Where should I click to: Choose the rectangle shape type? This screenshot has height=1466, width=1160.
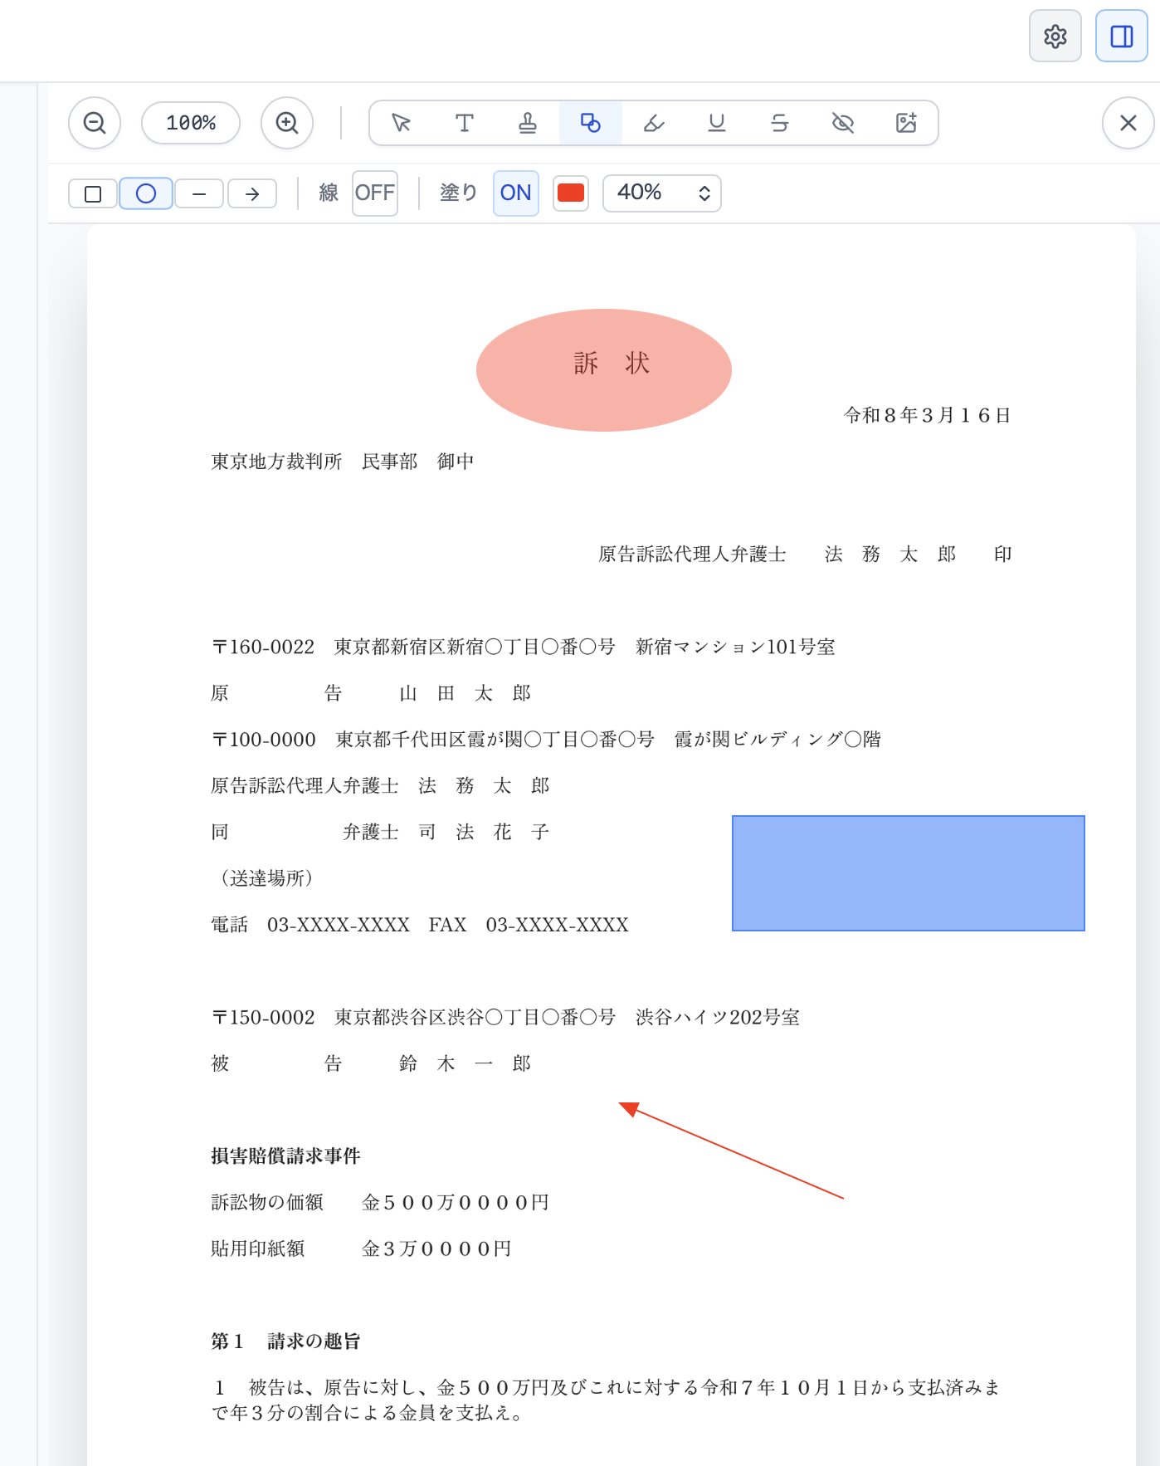93,193
